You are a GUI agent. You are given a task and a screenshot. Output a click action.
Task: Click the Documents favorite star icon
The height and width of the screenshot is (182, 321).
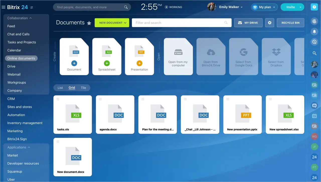[89, 23]
